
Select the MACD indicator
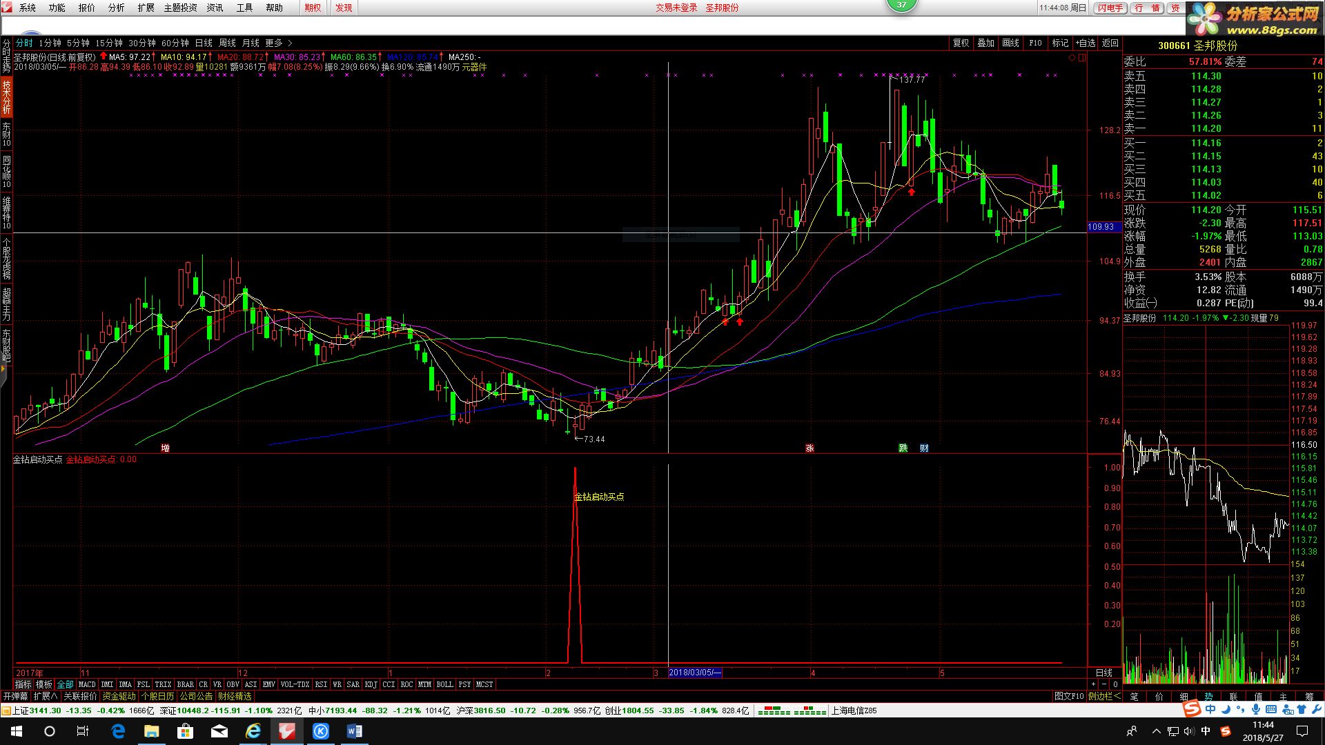pos(87,684)
